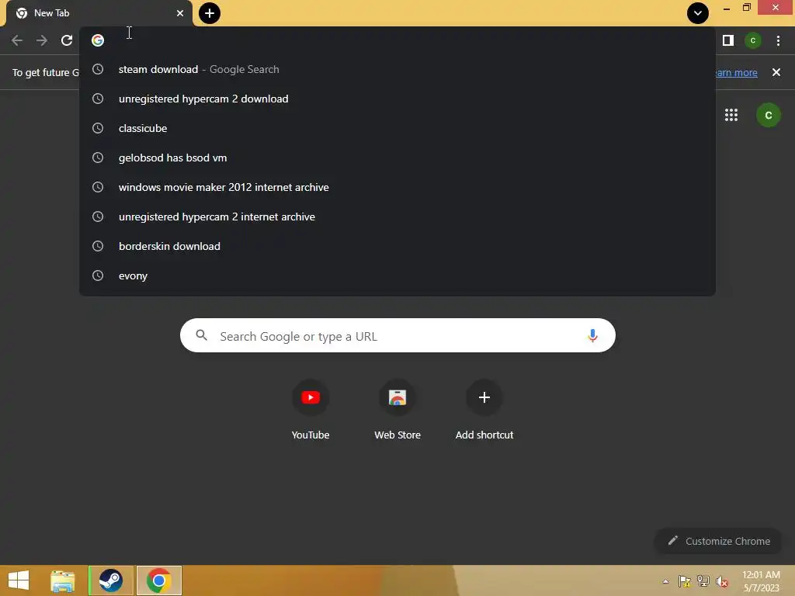Choose 'borderskin download' suggestion
The height and width of the screenshot is (596, 795).
(x=397, y=246)
